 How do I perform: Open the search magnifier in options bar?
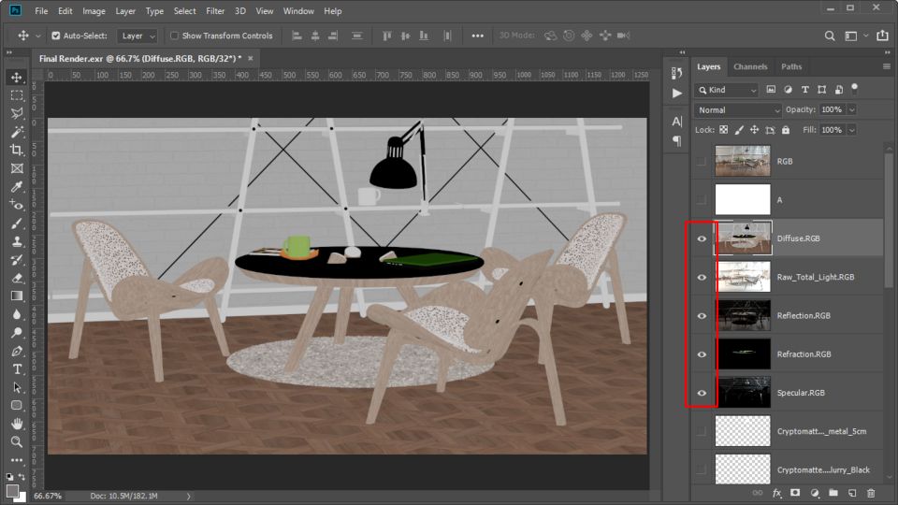pyautogui.click(x=830, y=36)
